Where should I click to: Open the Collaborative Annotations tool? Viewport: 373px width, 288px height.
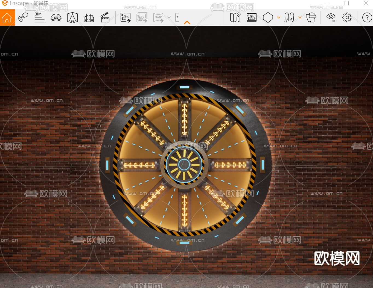pos(23,18)
